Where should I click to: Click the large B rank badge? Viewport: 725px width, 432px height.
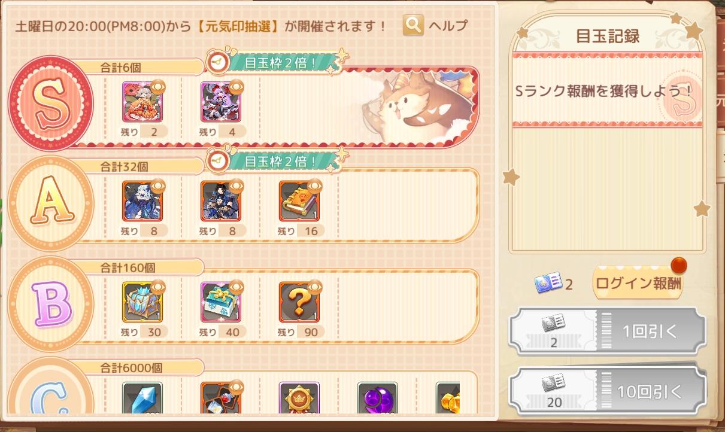50,304
